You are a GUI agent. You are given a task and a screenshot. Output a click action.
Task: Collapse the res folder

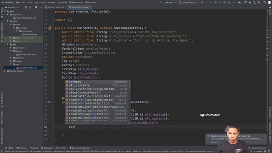click(x=8, y=45)
